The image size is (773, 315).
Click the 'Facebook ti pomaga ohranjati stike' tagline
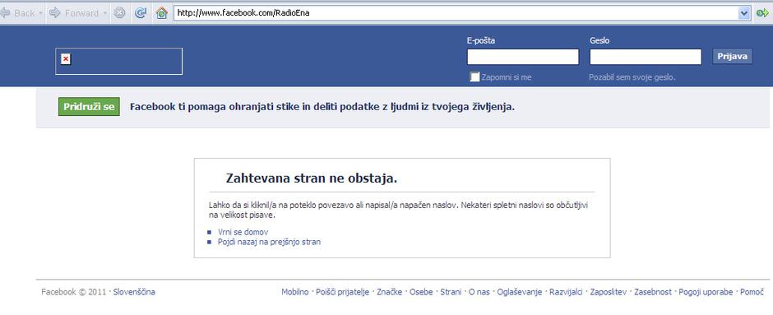[322, 106]
